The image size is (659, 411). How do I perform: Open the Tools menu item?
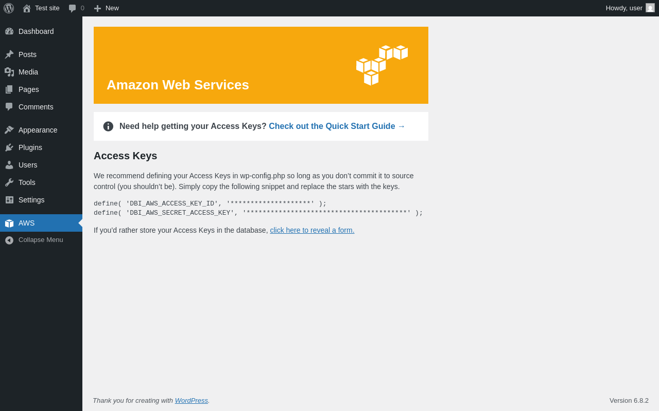click(41, 182)
